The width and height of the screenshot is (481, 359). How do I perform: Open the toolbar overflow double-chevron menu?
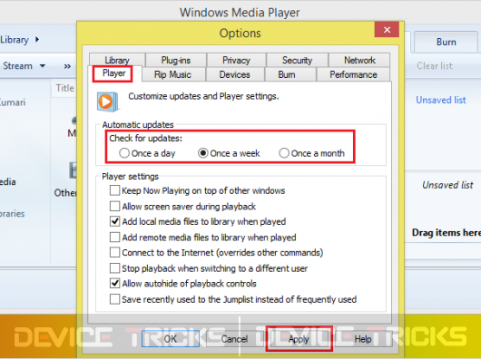[x=67, y=66]
